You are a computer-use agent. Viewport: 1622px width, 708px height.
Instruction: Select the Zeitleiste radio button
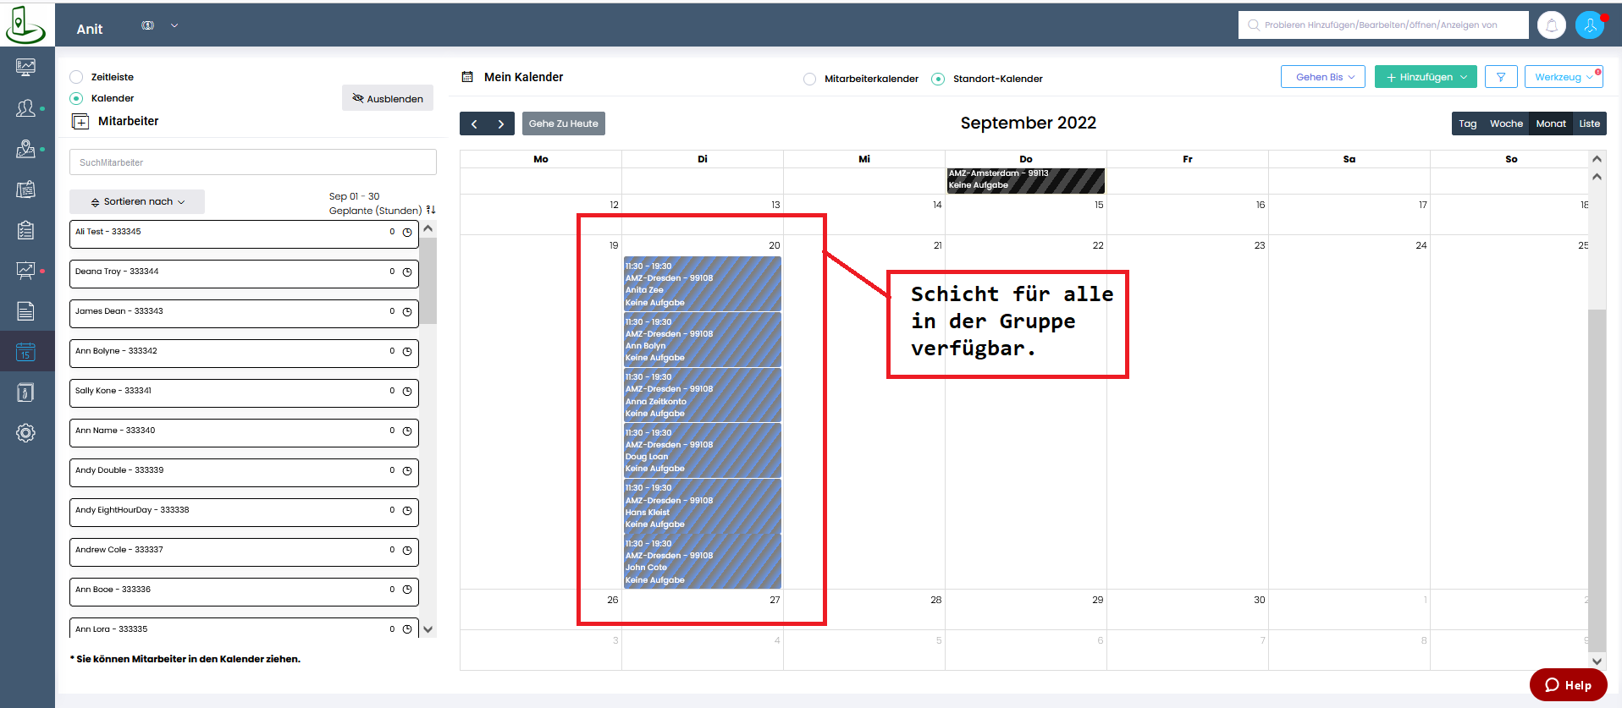(x=76, y=77)
